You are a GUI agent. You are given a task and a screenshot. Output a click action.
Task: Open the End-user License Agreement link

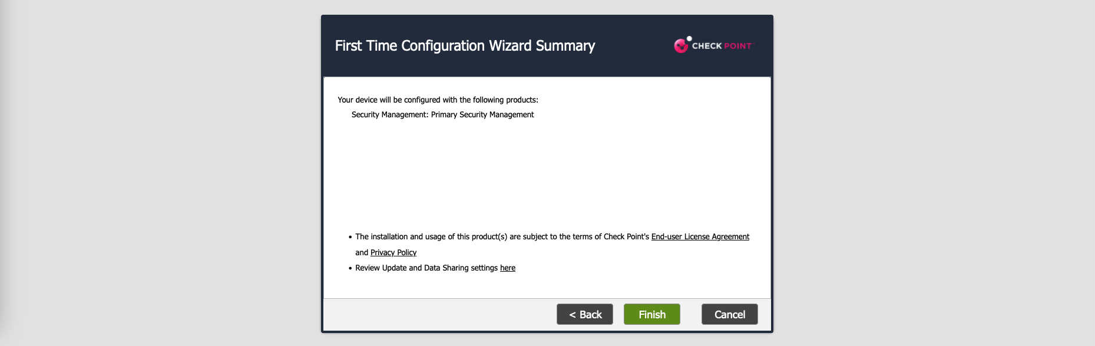(700, 236)
